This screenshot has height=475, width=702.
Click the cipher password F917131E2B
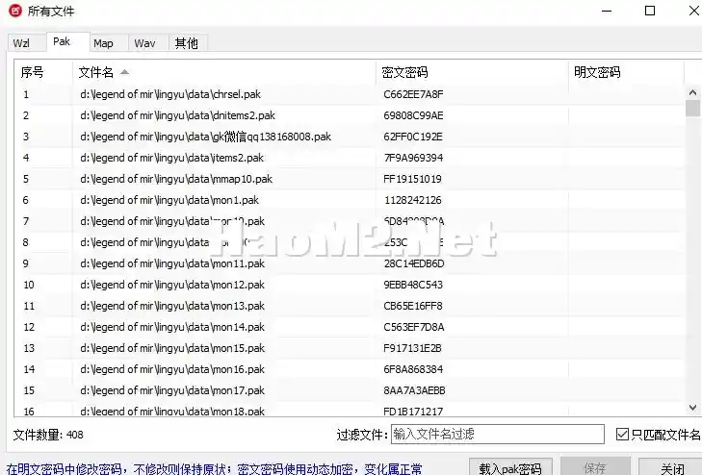tap(412, 348)
